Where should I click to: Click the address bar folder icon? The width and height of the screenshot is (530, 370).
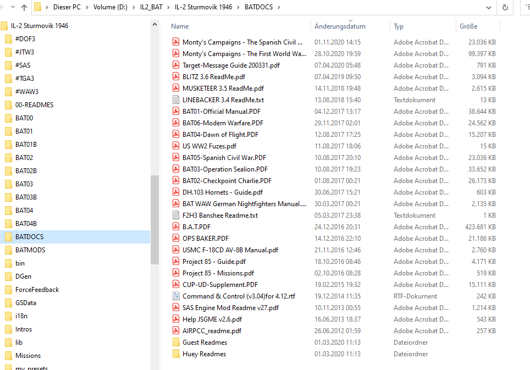coord(37,7)
